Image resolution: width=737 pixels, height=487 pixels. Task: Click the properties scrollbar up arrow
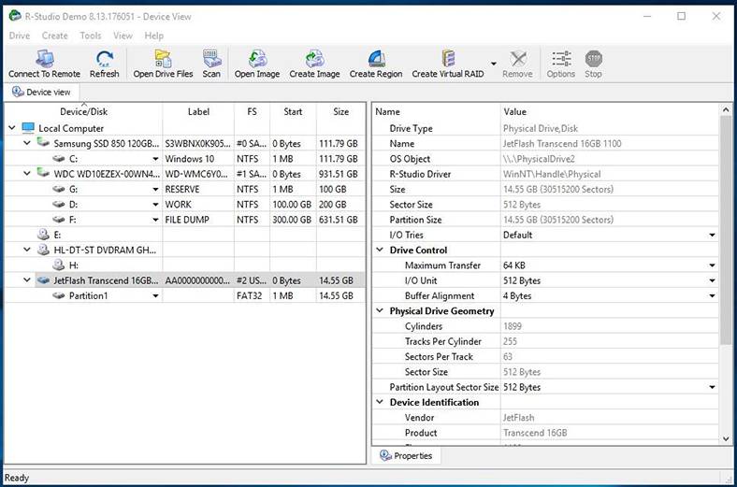pos(726,110)
